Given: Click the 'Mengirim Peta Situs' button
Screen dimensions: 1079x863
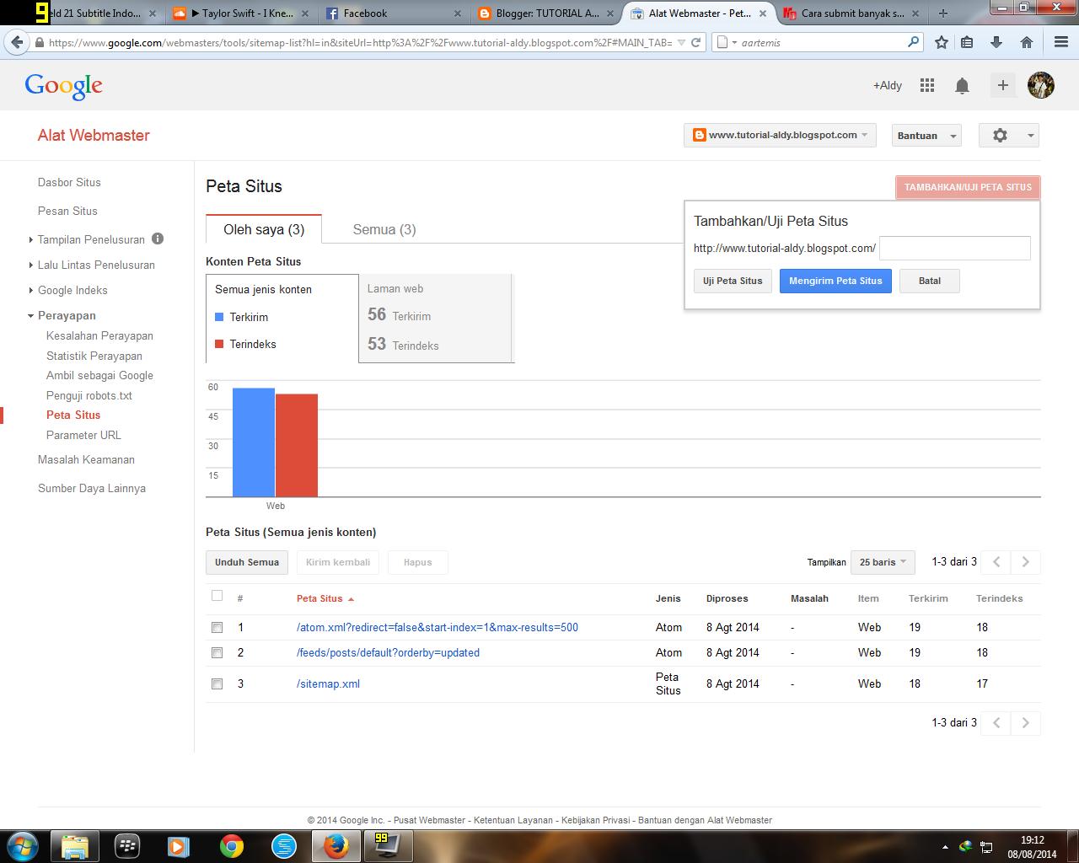Looking at the screenshot, I should click(x=835, y=281).
